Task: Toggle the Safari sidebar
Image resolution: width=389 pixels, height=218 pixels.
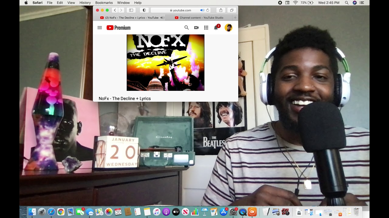Action: [131, 10]
